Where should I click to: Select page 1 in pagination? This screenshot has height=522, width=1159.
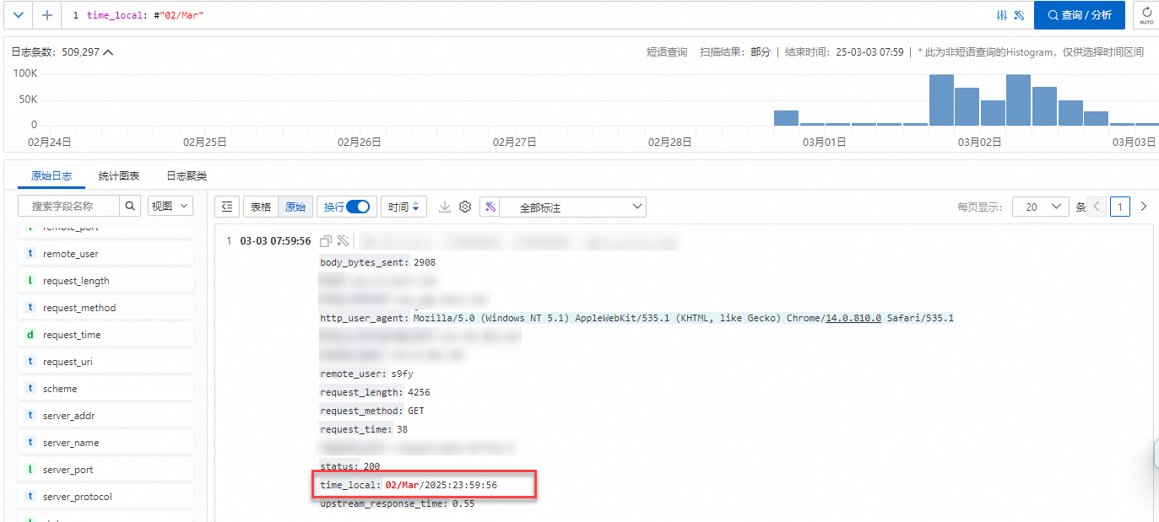point(1120,207)
